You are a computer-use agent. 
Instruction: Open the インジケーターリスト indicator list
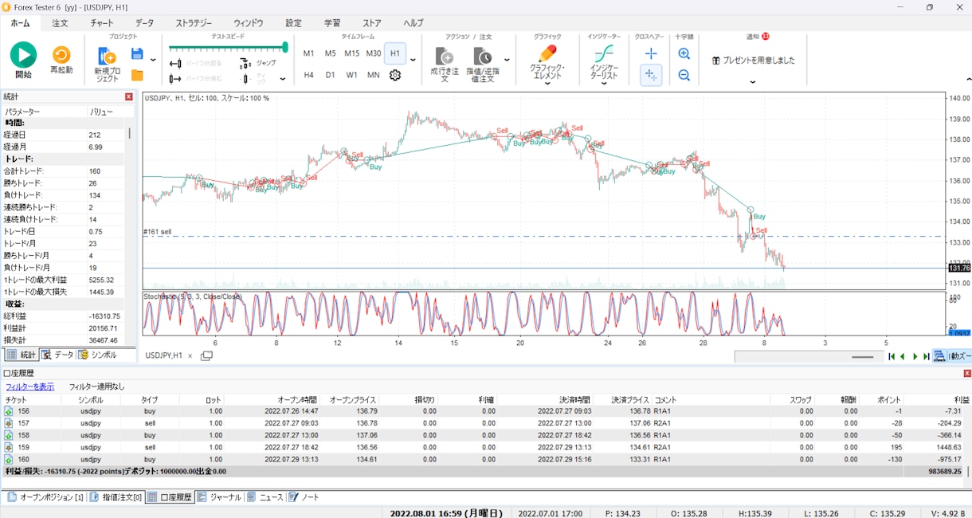pyautogui.click(x=604, y=64)
